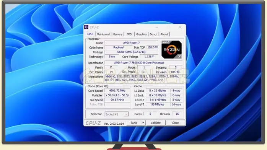The image size is (267, 150).
Task: Click the Specification field 7800X3D 8-Core Processor
Action: [x=143, y=63]
